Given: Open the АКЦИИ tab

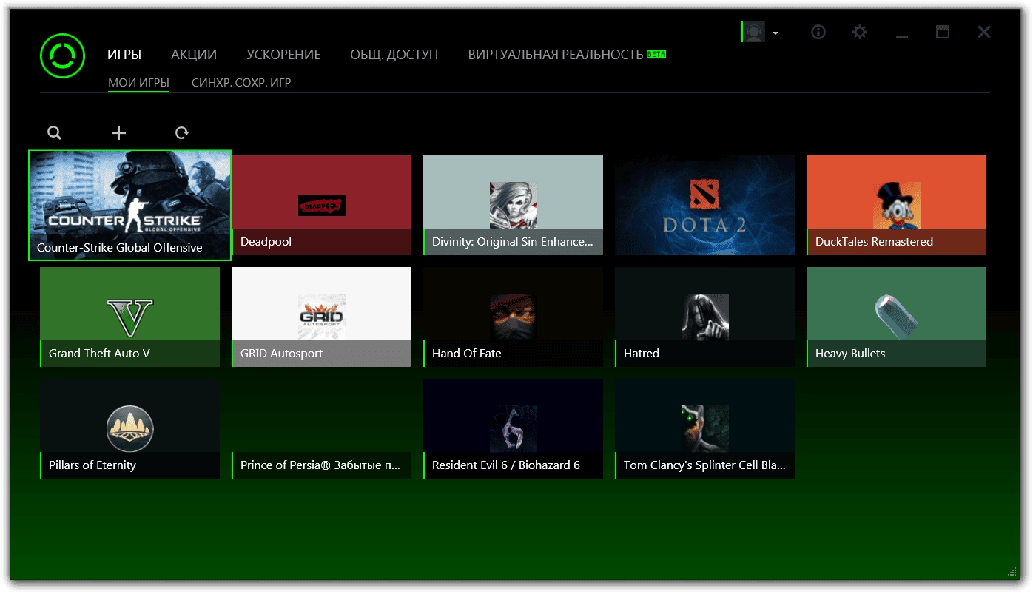Looking at the screenshot, I should pos(194,55).
